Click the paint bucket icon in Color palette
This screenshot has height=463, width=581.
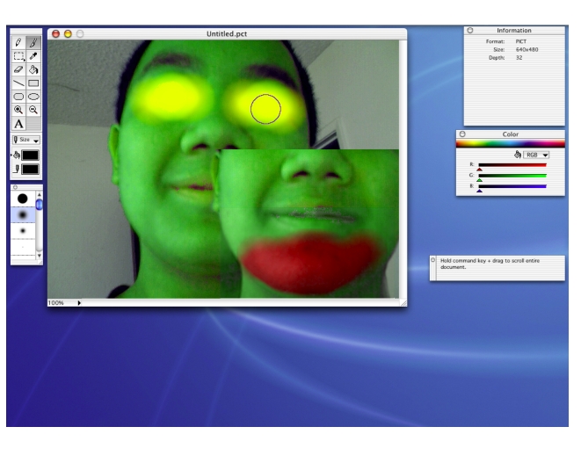pos(518,155)
